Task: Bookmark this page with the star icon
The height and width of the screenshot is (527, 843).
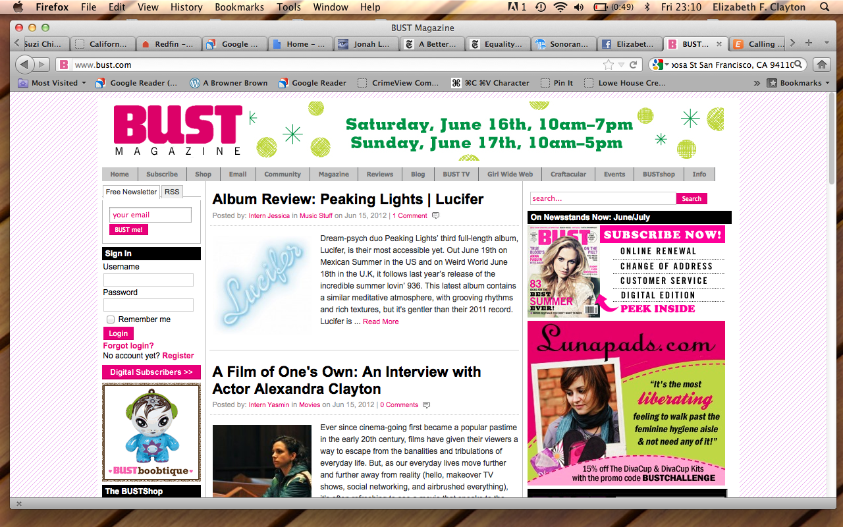Action: [609, 65]
